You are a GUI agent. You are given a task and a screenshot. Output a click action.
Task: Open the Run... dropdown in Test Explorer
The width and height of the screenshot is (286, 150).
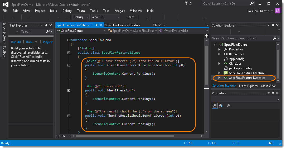(36, 42)
